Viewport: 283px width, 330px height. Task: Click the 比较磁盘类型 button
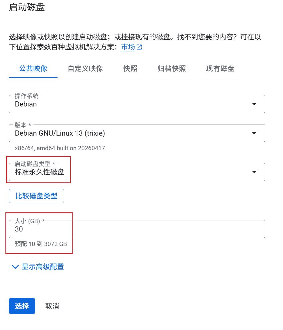click(x=36, y=196)
